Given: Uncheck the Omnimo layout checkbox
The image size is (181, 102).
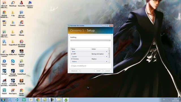Looking at the screenshot, I should click(x=72, y=59).
